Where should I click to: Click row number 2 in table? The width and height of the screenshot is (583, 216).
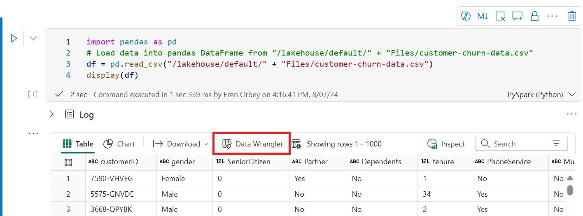coord(68,194)
